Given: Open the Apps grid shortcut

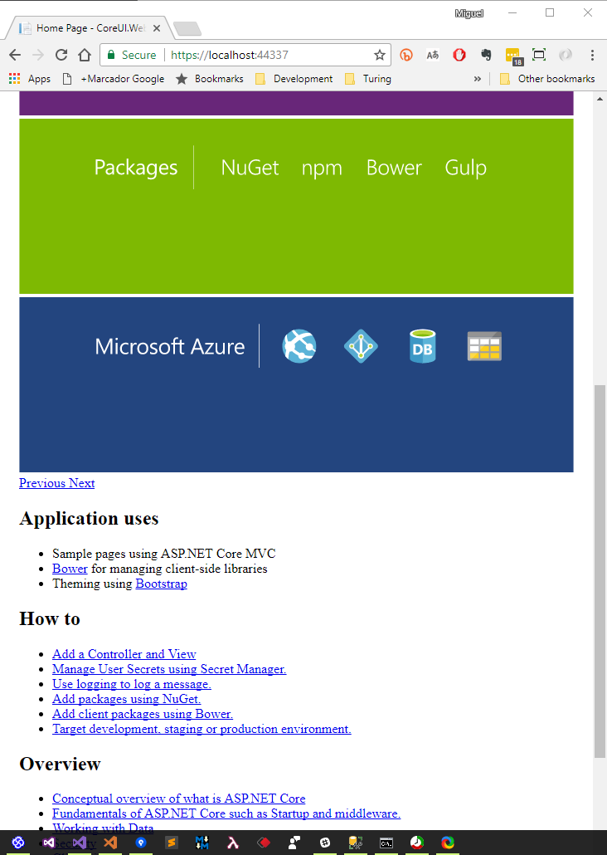Looking at the screenshot, I should click(15, 79).
